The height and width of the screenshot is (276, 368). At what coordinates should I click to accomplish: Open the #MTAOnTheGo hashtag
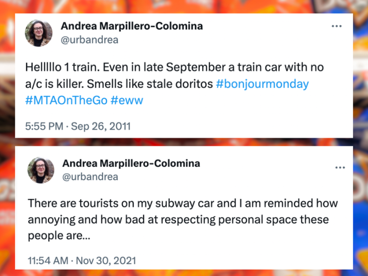(66, 100)
